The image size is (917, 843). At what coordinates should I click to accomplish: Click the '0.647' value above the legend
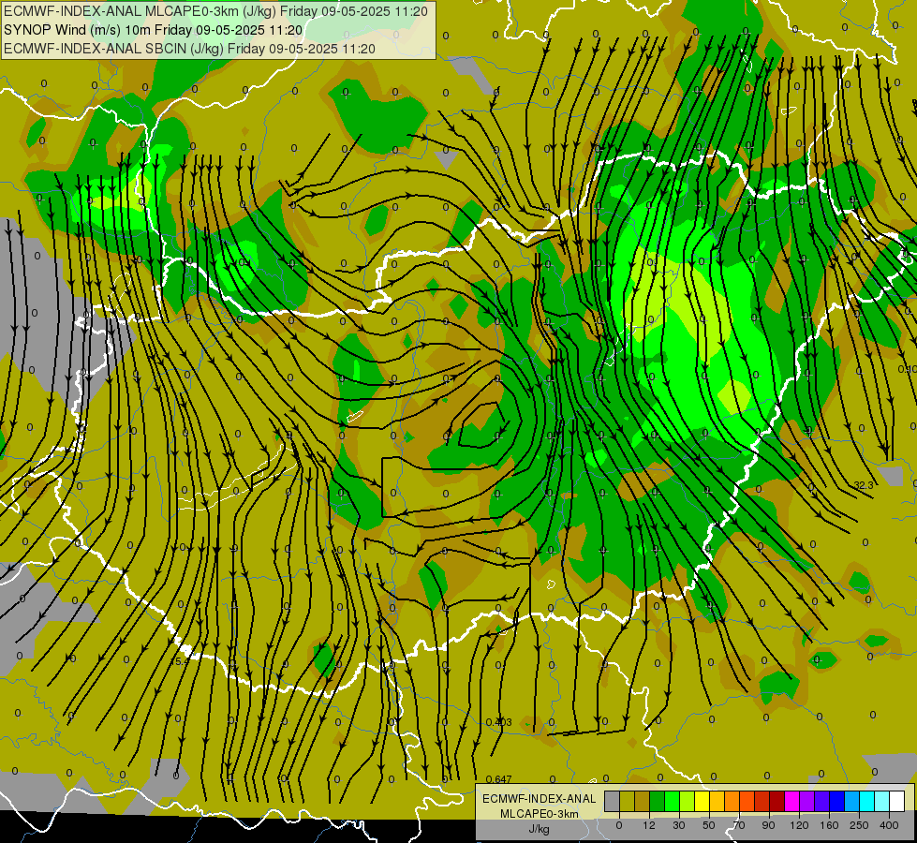pos(499,779)
